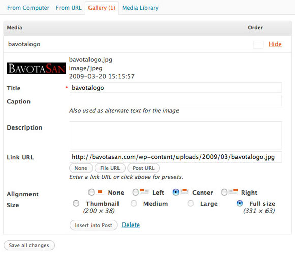The image size is (295, 256).
Task: Click the BavotaSan logo thumbnail
Action: (x=36, y=68)
